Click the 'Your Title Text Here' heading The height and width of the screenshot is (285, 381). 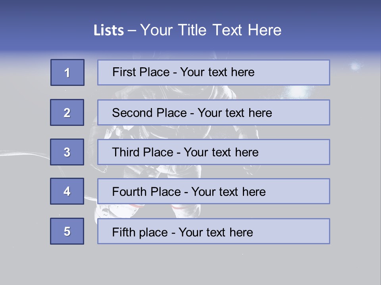pos(211,30)
